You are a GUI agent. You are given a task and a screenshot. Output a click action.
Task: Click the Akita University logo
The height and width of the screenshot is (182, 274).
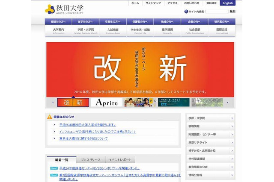click(64, 9)
